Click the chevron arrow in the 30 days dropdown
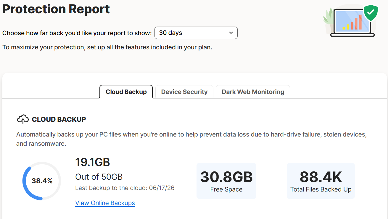Screen dimensions: 388x219 click(231, 33)
